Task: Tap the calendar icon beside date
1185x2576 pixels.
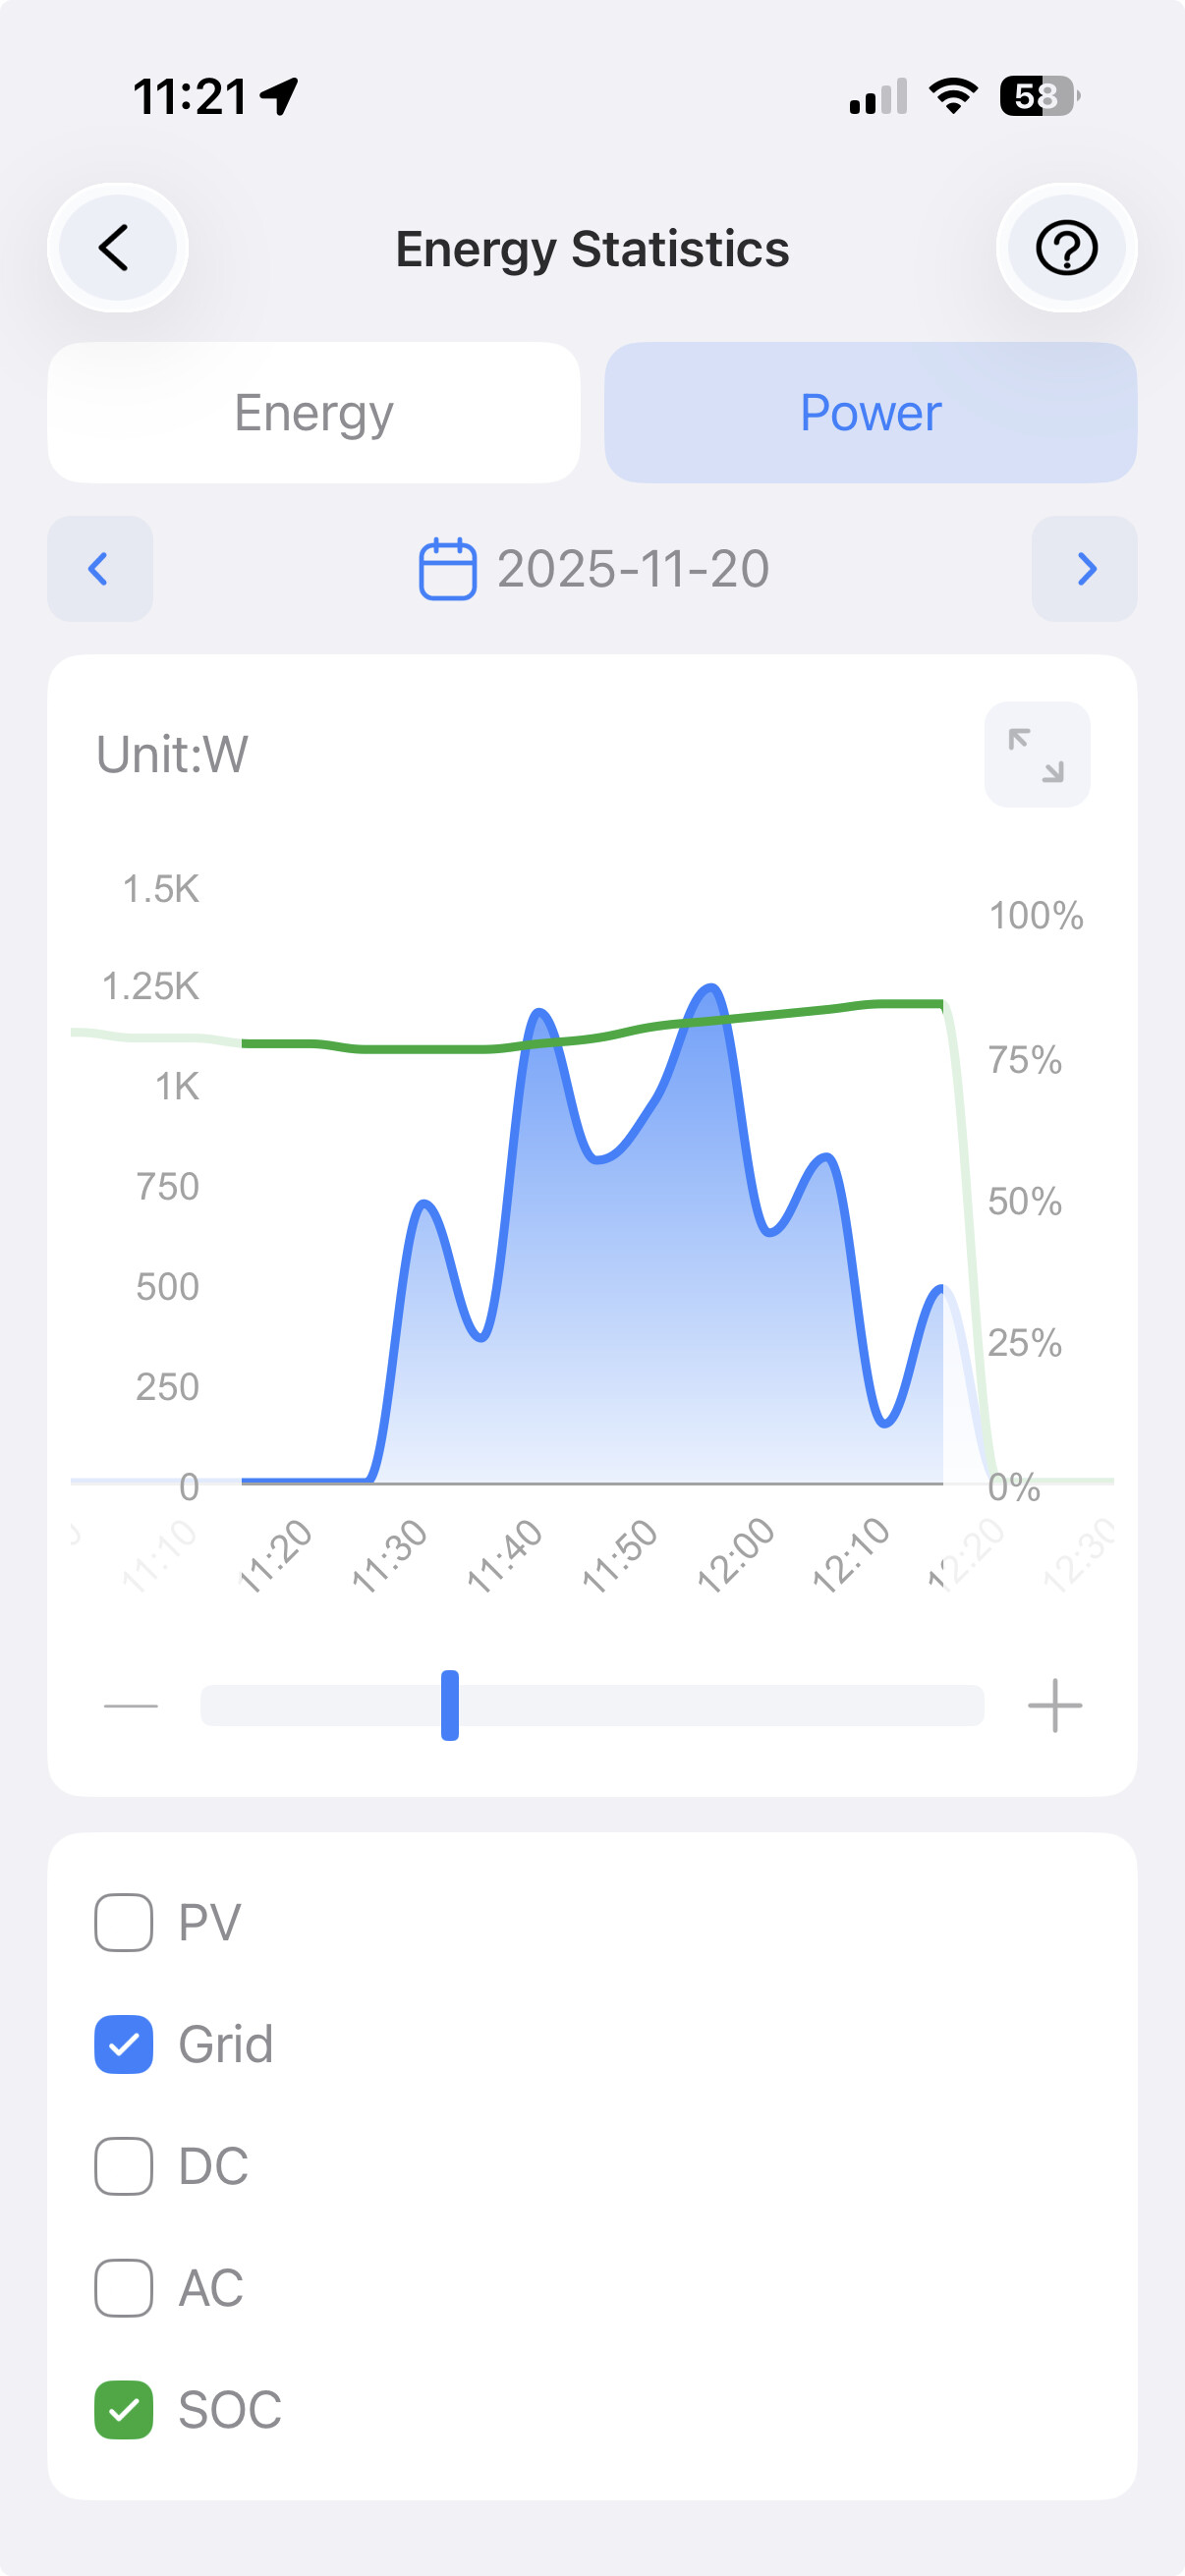Action: 447,569
